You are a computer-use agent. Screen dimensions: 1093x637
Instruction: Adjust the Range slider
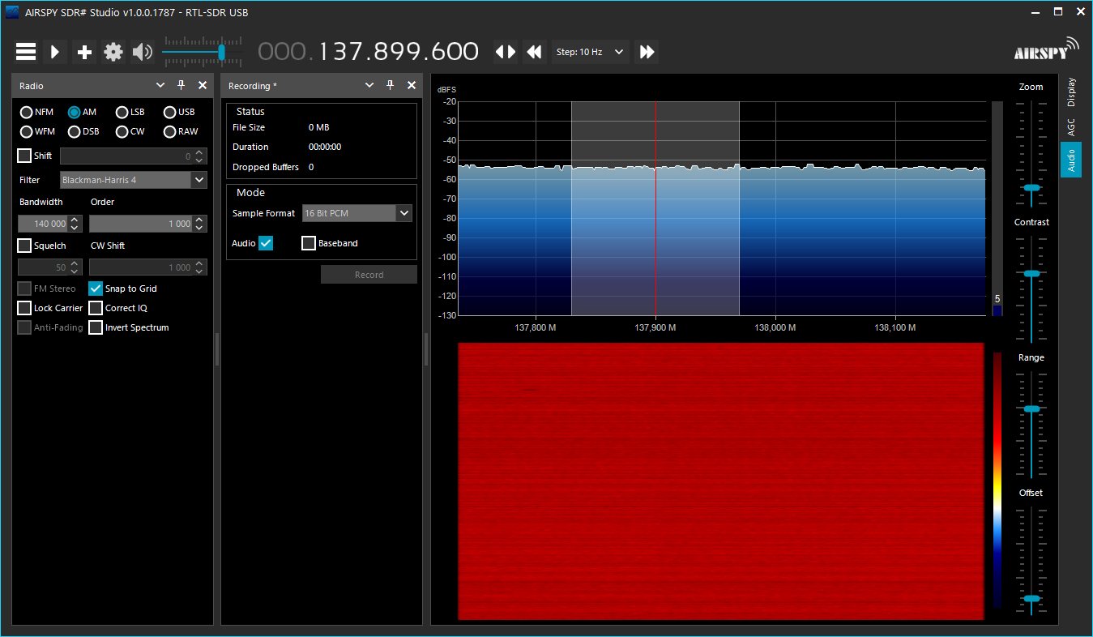click(x=1031, y=408)
